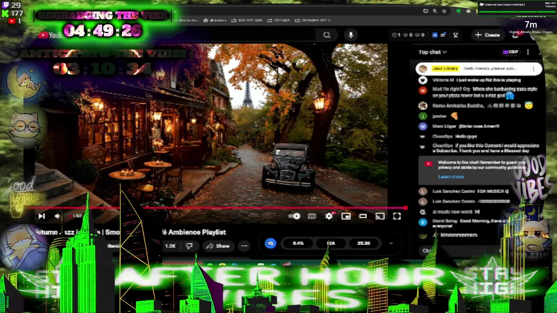This screenshot has height=313, width=557.
Task: Open YouTube notifications bell
Action: click(x=515, y=35)
